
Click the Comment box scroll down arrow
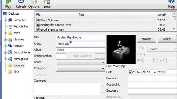pos(103,92)
